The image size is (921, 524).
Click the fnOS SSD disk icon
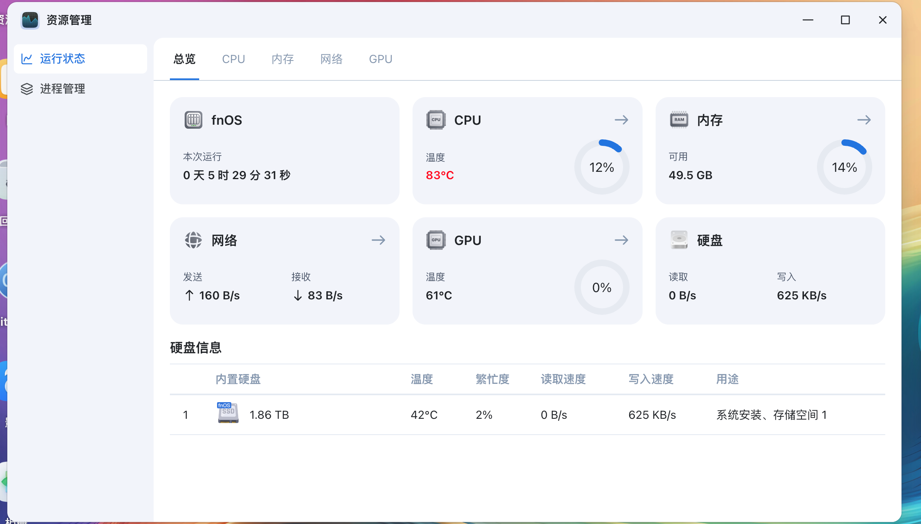coord(228,413)
